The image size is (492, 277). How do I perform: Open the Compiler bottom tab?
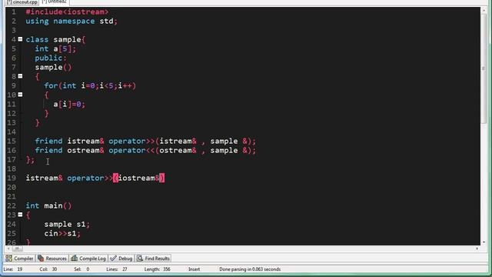(20, 259)
